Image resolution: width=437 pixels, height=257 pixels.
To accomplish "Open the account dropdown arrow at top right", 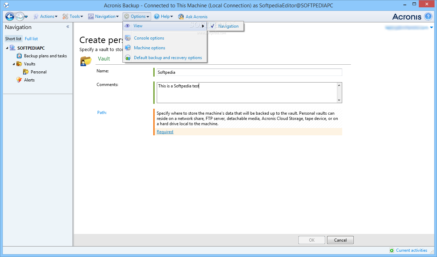I will click(x=432, y=27).
